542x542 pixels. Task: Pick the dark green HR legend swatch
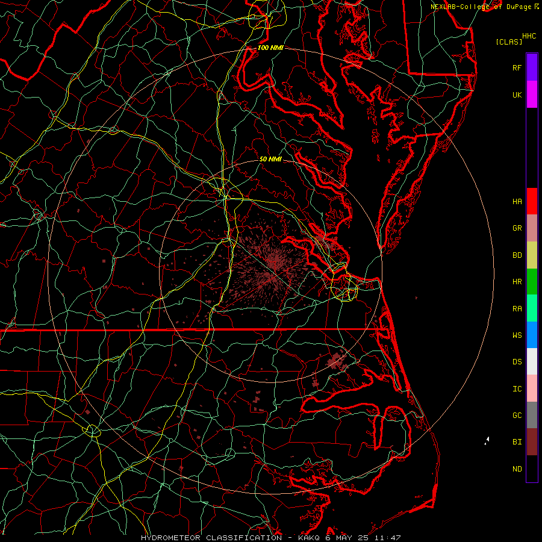[x=532, y=282]
